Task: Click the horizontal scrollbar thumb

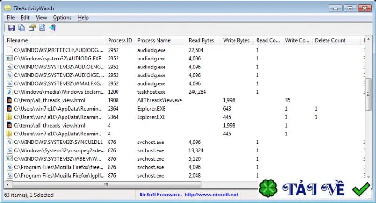Action: coord(105,185)
